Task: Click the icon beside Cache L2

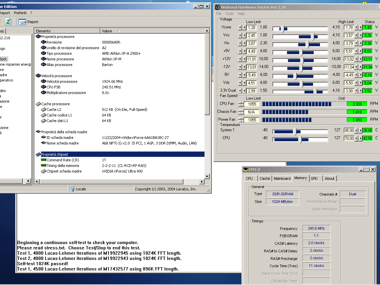Action: (x=44, y=109)
